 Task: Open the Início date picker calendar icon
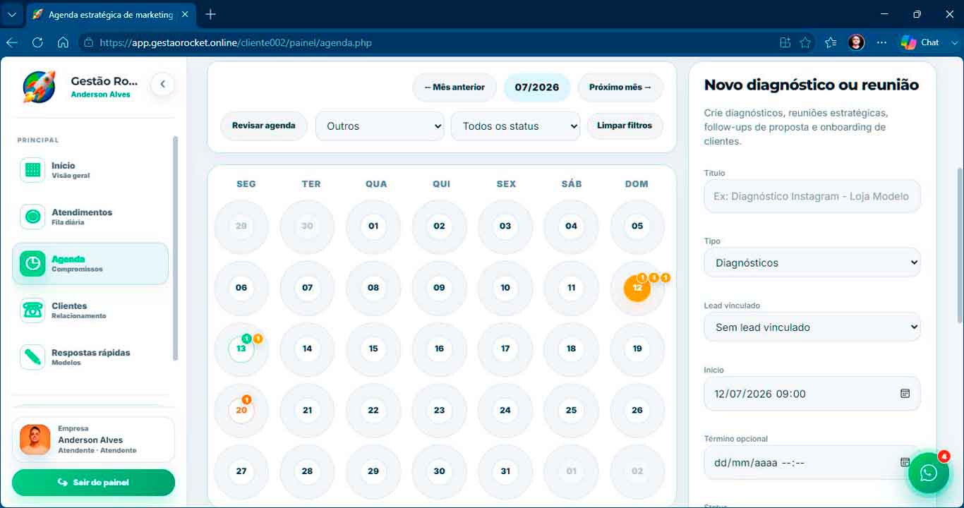point(905,394)
